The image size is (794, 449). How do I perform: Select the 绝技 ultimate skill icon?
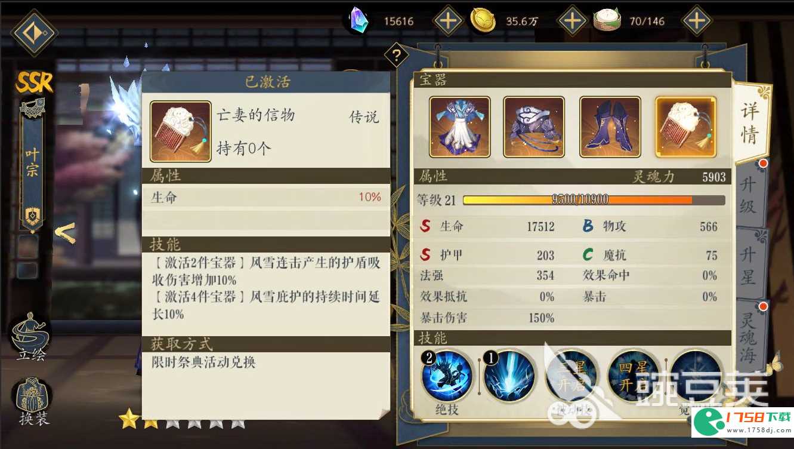[447, 376]
